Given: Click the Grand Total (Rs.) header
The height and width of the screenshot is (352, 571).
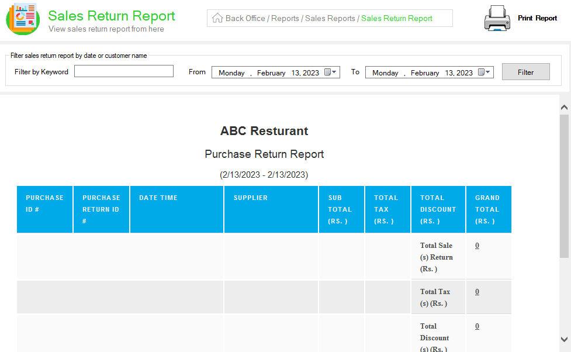Looking at the screenshot, I should tap(489, 209).
